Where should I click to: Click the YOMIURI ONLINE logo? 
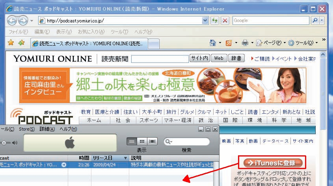coord(52,59)
